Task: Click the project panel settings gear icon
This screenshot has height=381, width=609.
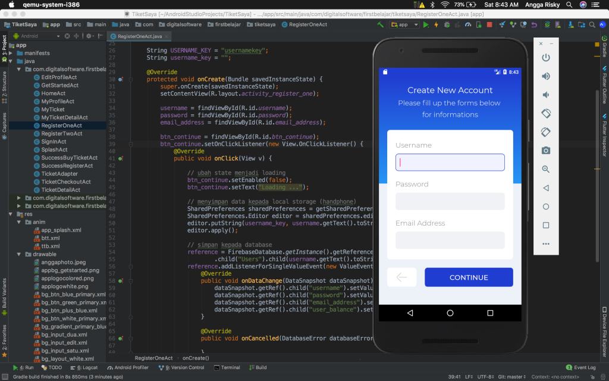Action: tap(89, 36)
